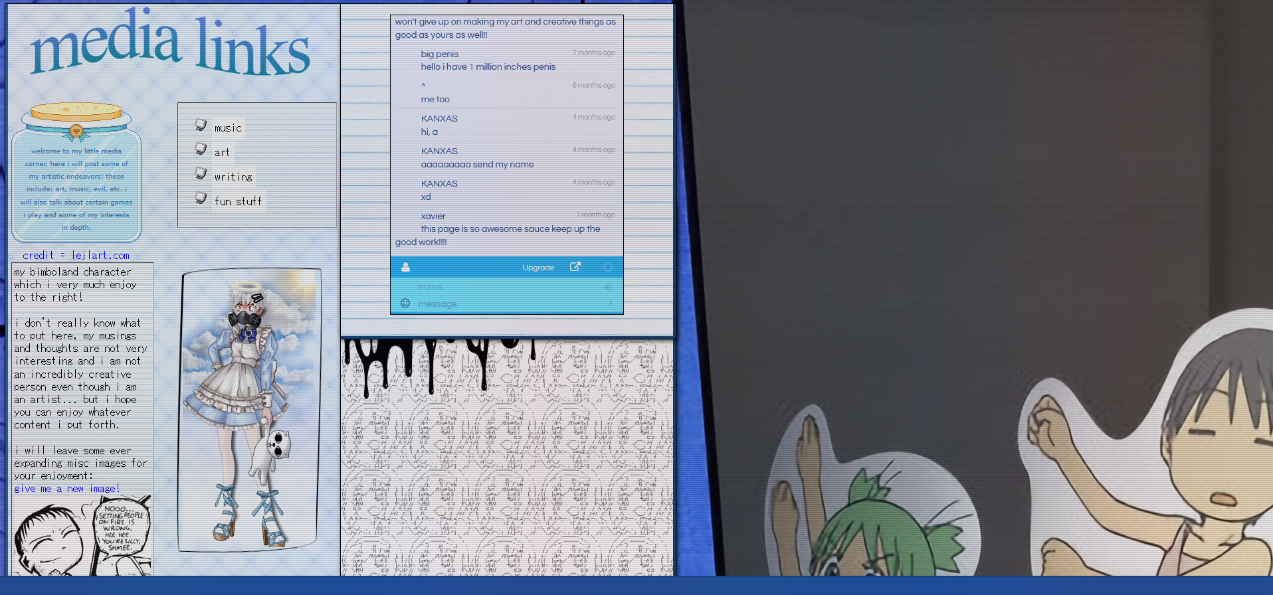Click the xavier comment username

(x=433, y=216)
